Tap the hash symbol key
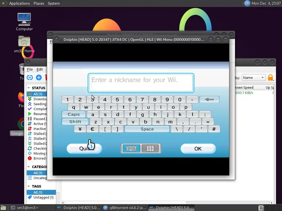Viewport: 282px width, 211px height. [x=214, y=129]
